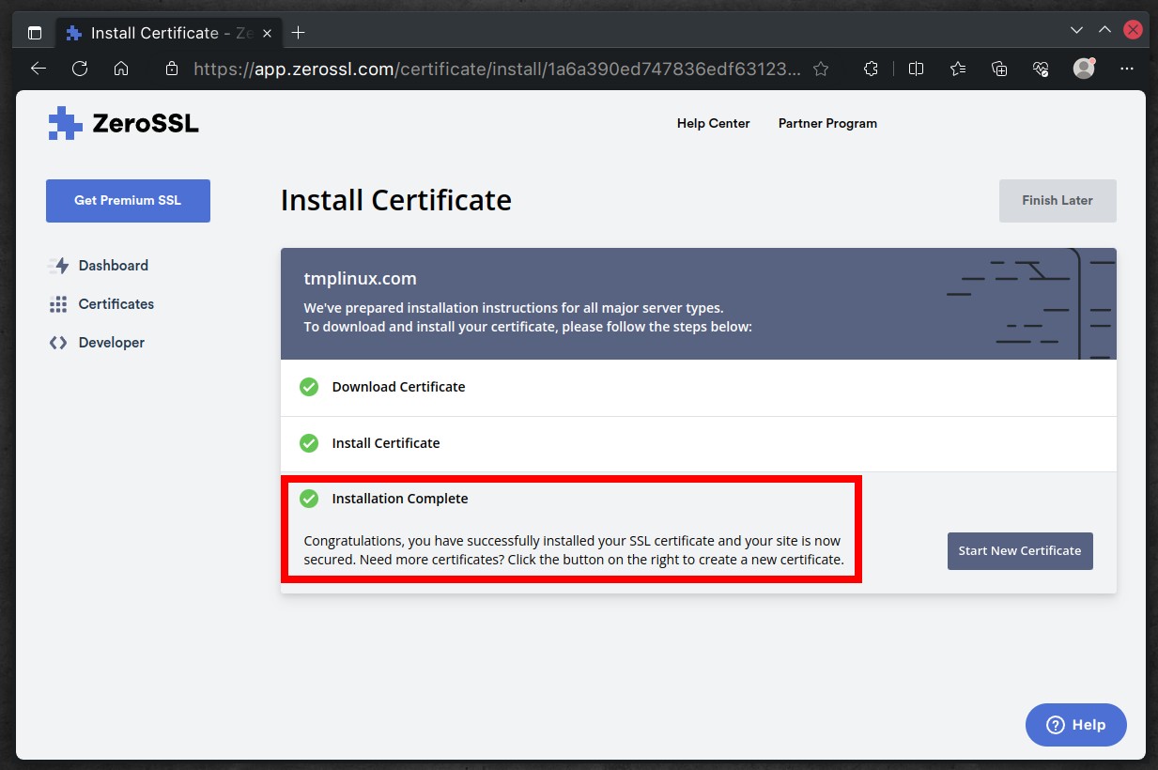Click the Certificates grid icon
The height and width of the screenshot is (770, 1158).
58,304
